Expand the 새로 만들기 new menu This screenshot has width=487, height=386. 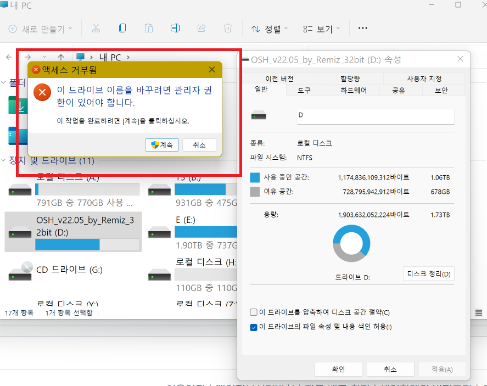(41, 29)
